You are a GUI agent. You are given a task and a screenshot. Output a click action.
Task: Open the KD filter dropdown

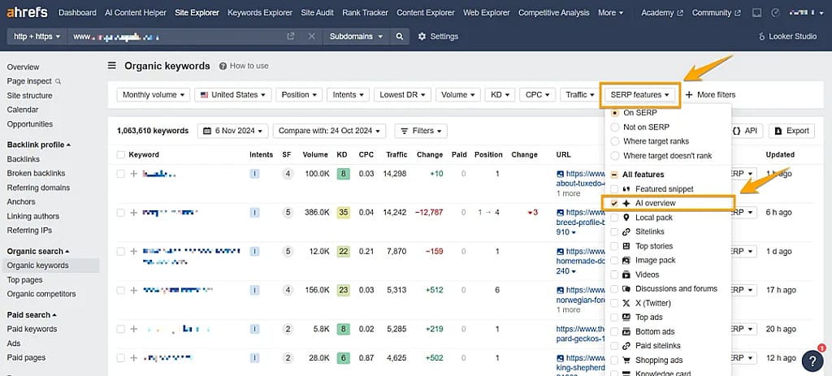(x=500, y=95)
